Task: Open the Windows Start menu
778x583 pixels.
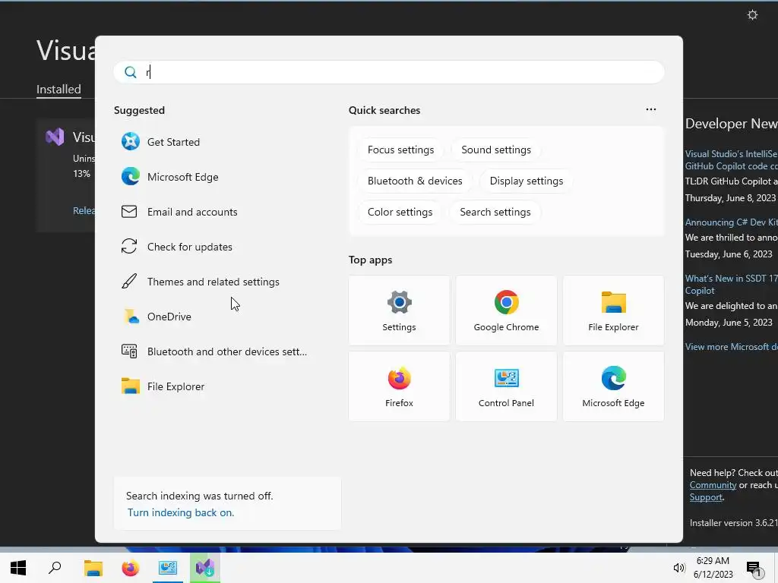Action: pyautogui.click(x=18, y=568)
